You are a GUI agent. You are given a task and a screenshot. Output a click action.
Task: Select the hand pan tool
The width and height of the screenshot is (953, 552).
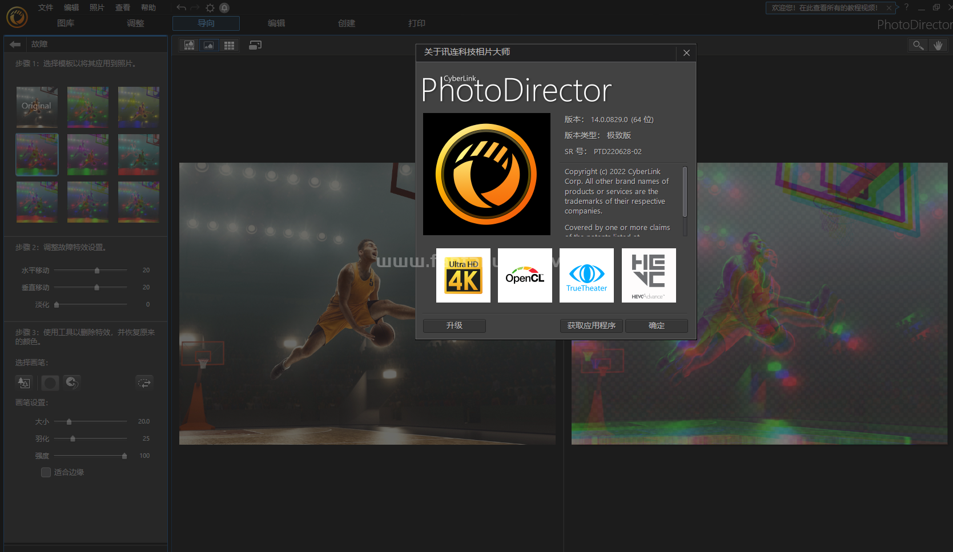(x=938, y=45)
